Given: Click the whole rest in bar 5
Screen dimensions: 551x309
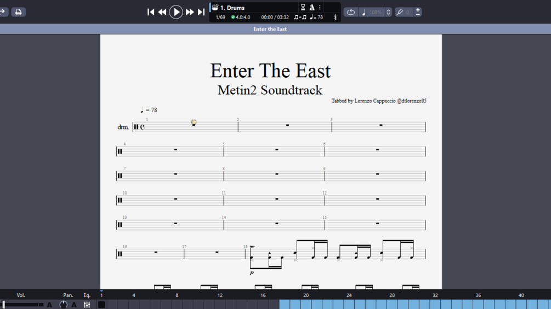Looking at the screenshot, I should click(x=277, y=150).
